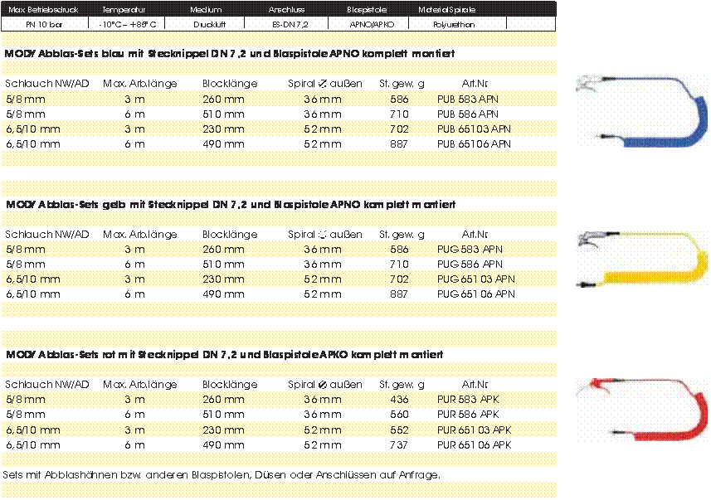Click '230 mm' in PUR 651 03 APK row
711x500 pixels.
223,430
